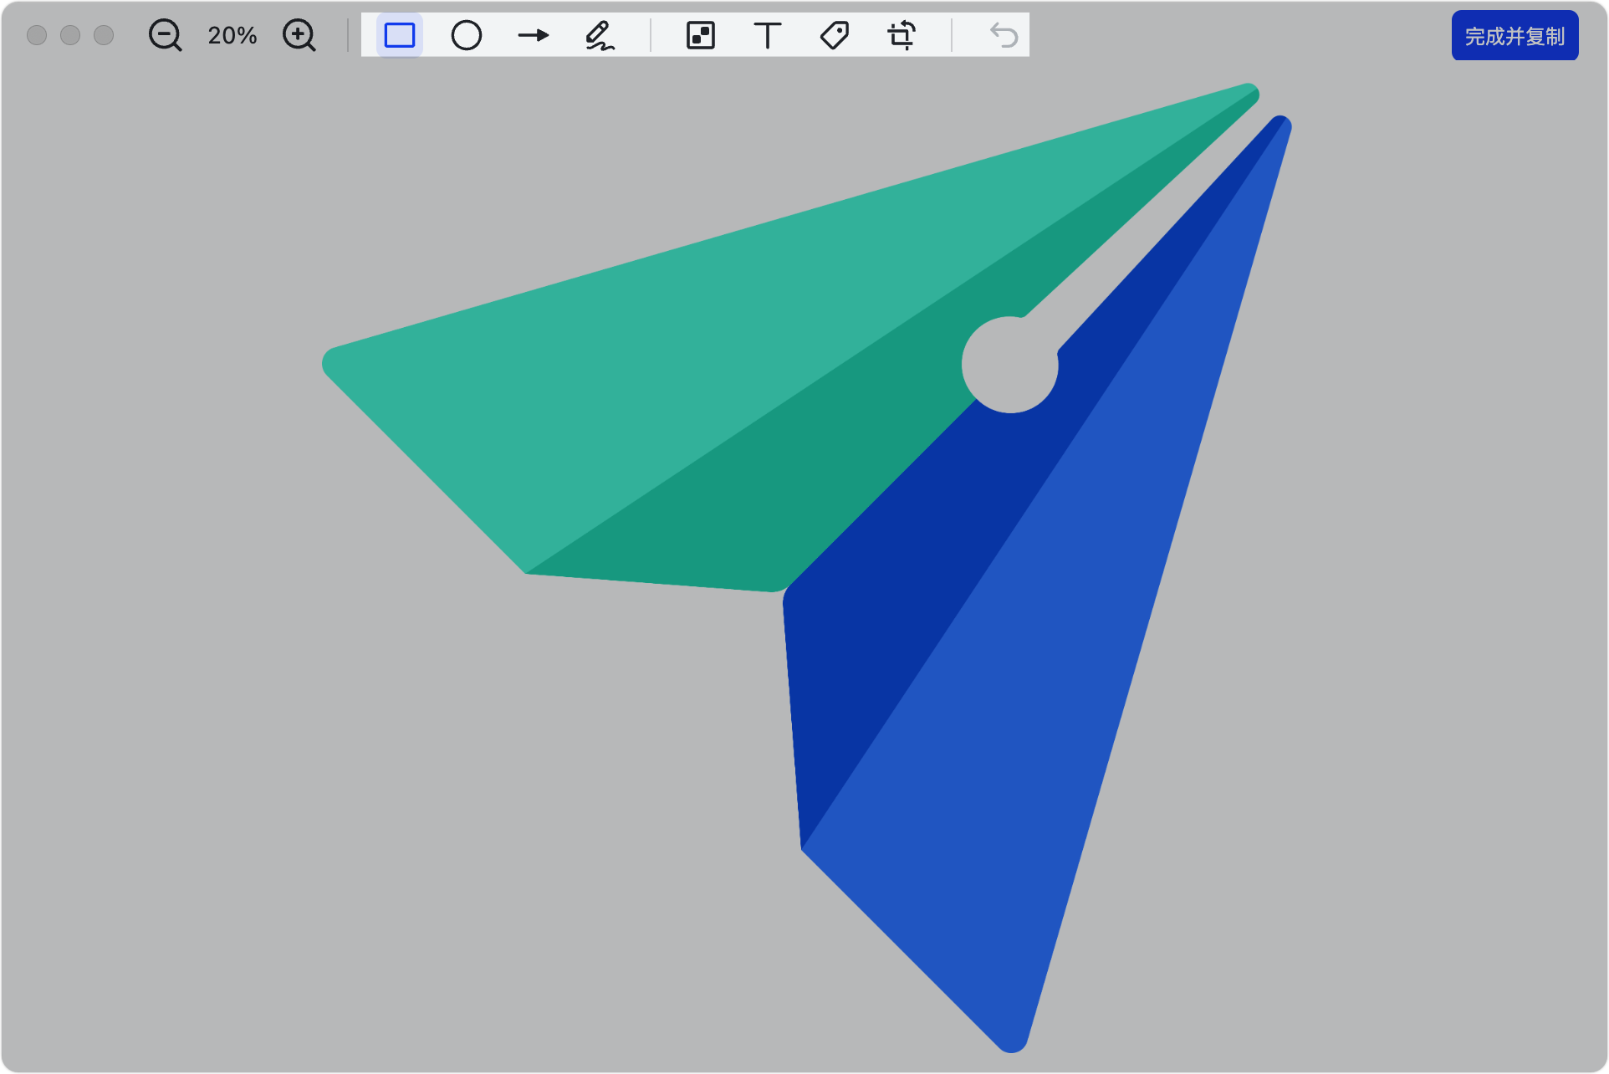Click the 20% zoom level label
The width and height of the screenshot is (1609, 1074).
pyautogui.click(x=232, y=35)
